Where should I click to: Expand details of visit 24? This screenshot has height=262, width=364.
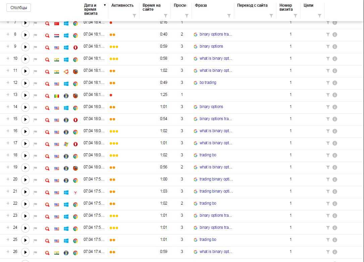tap(8, 227)
